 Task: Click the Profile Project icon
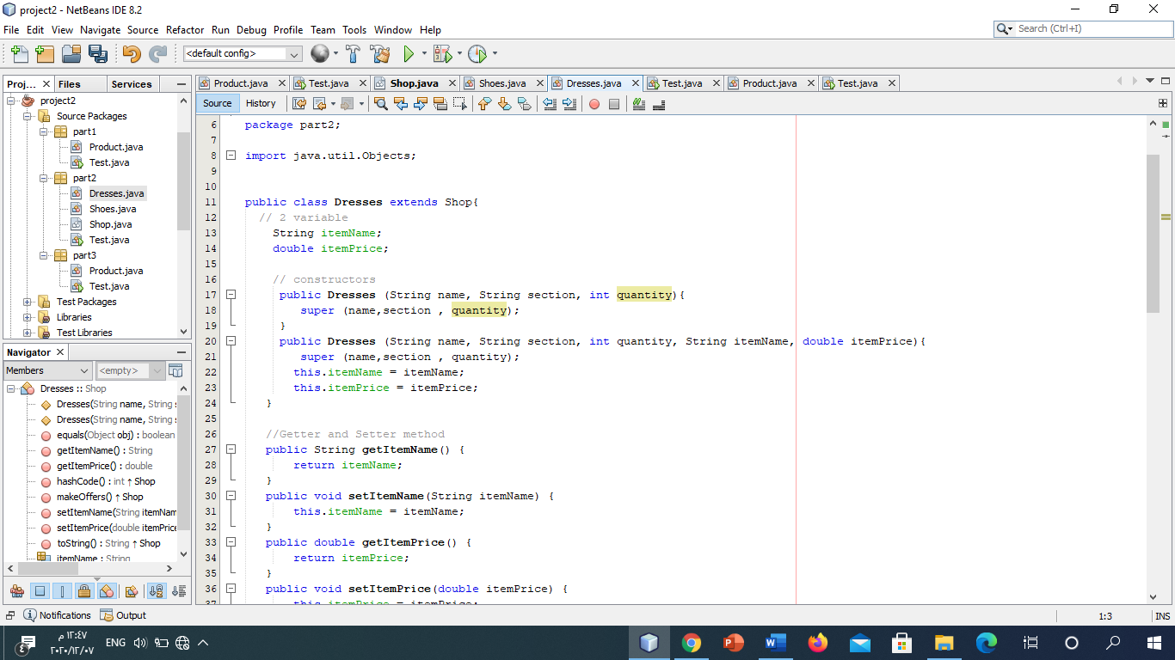pyautogui.click(x=477, y=54)
